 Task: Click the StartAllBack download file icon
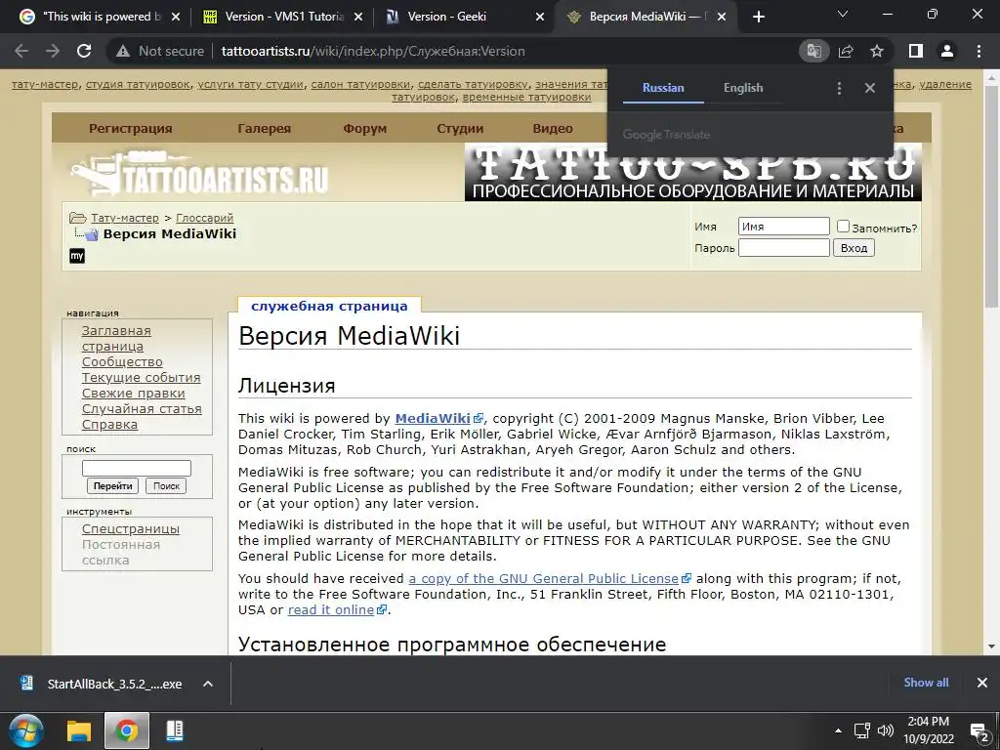click(x=26, y=683)
